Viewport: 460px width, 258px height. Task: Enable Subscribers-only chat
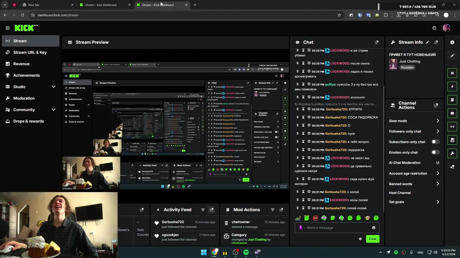pyautogui.click(x=435, y=142)
